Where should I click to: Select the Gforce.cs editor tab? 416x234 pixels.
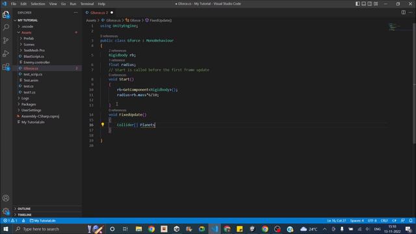click(99, 12)
